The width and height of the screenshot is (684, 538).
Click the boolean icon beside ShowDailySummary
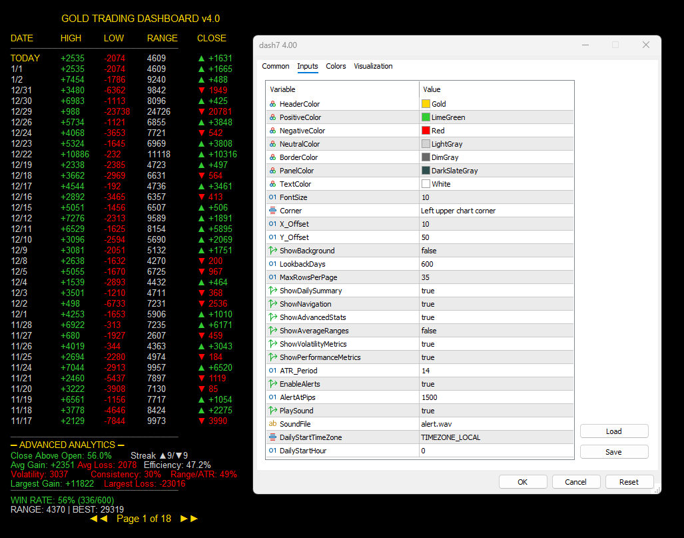[x=272, y=291]
